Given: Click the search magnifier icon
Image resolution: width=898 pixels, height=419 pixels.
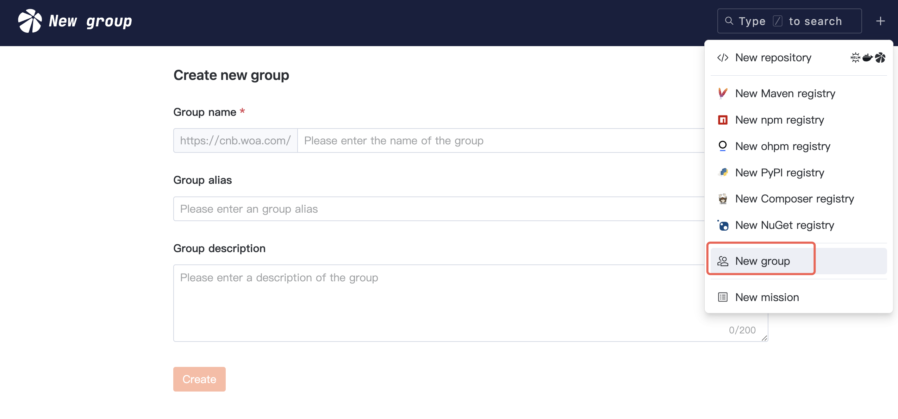Looking at the screenshot, I should coord(729,21).
